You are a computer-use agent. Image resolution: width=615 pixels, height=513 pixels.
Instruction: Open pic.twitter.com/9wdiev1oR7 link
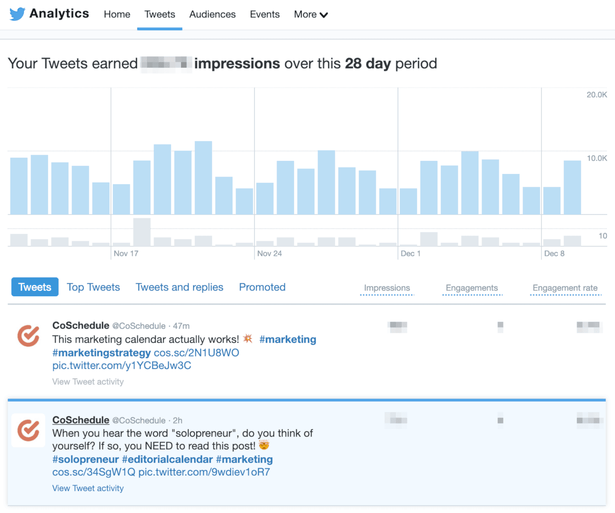(x=204, y=472)
